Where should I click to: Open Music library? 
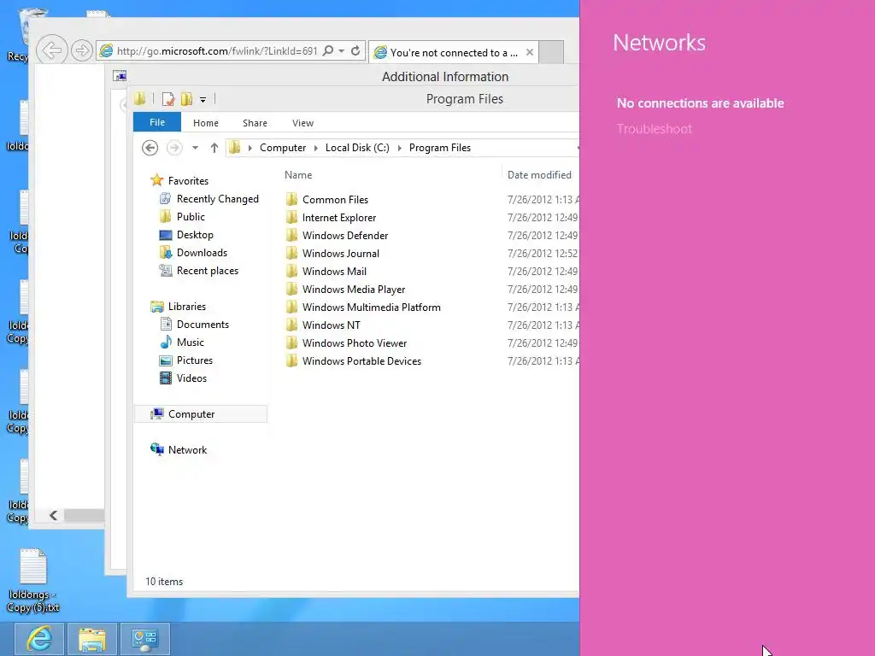[191, 342]
